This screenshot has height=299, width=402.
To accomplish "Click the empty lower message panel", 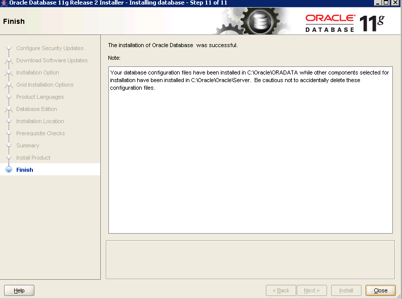I will [250, 259].
